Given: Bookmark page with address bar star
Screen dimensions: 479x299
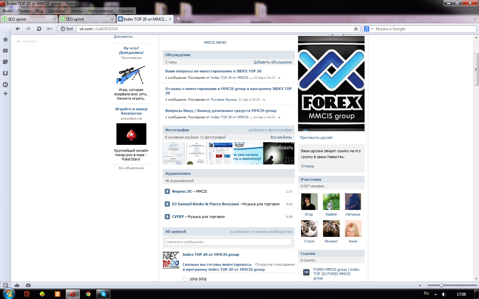Looking at the screenshot, I should [356, 29].
